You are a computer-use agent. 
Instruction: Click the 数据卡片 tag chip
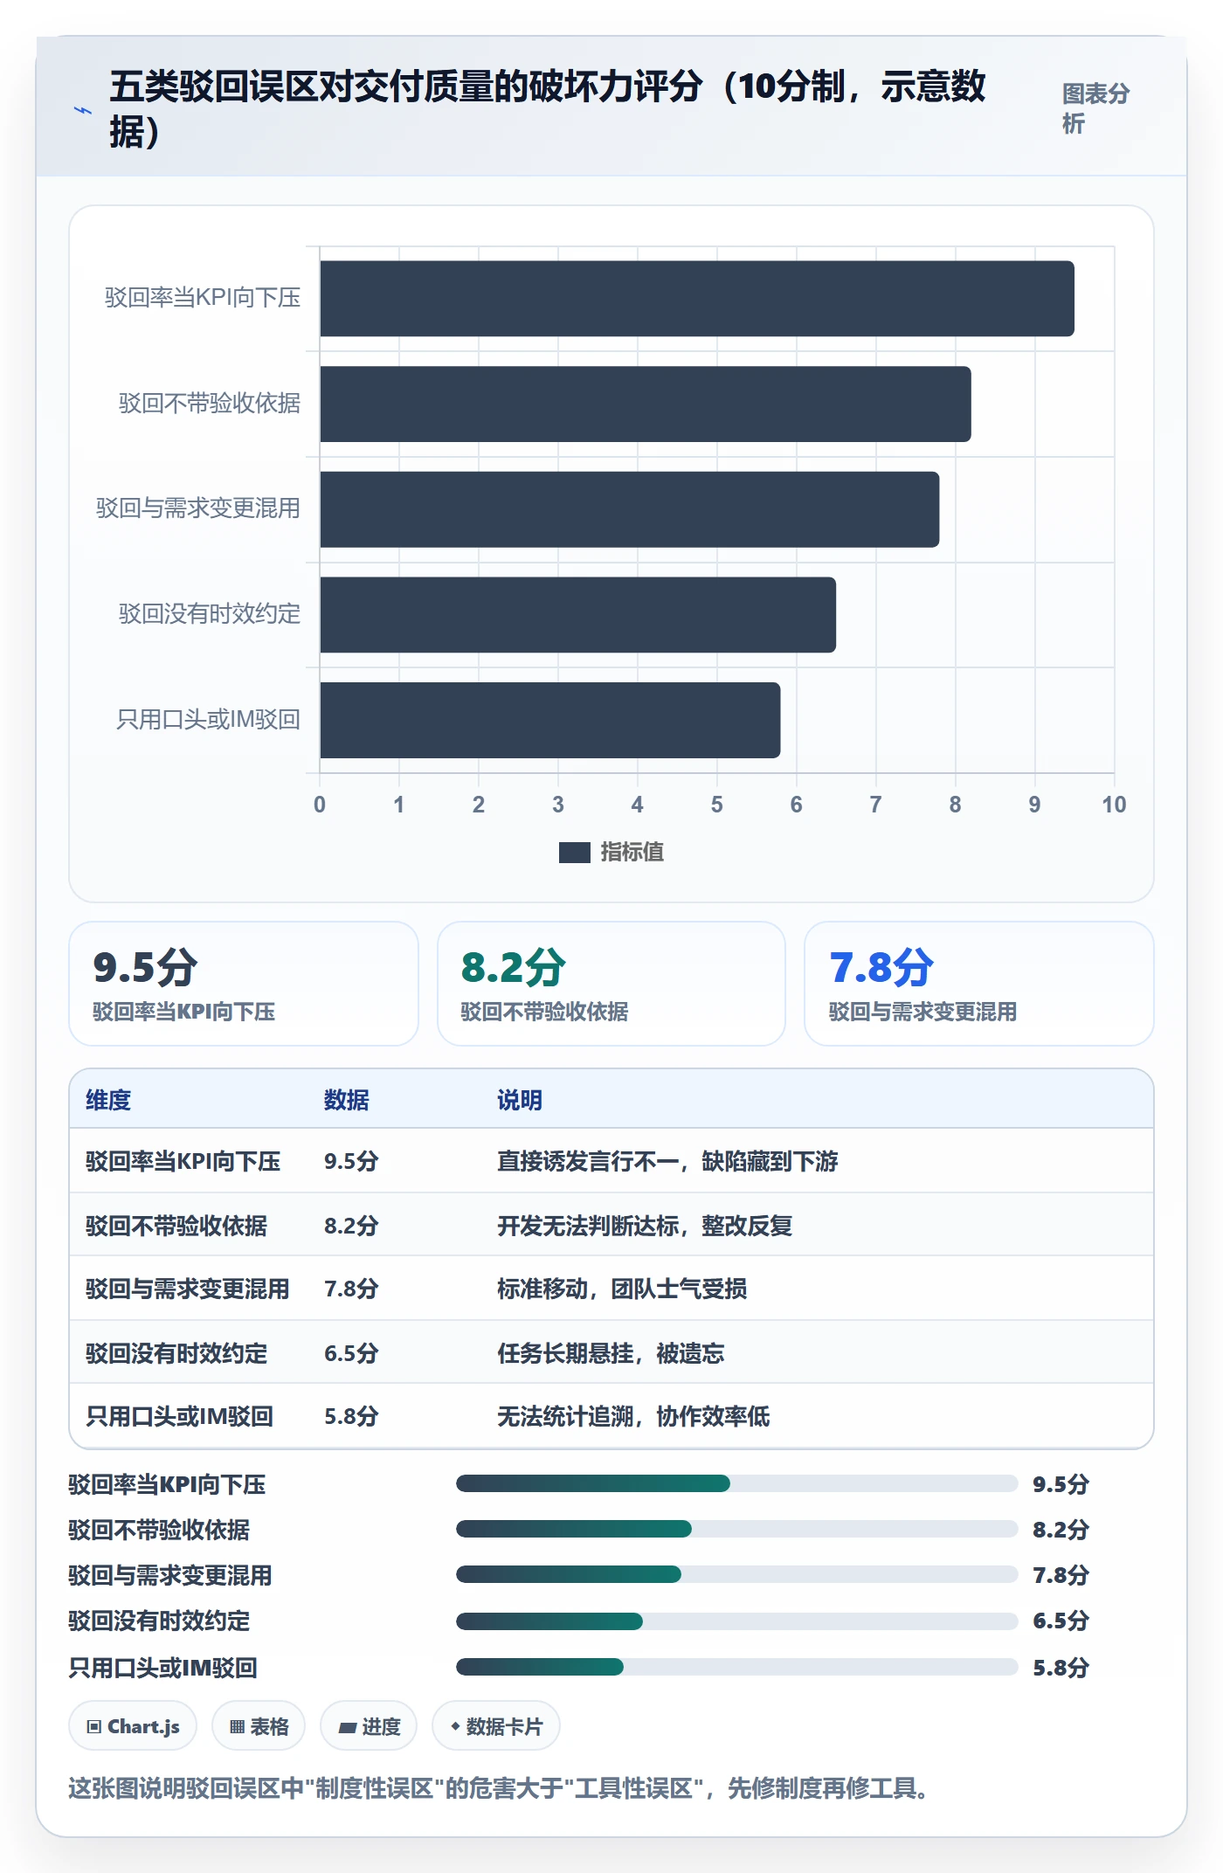pyautogui.click(x=496, y=1726)
